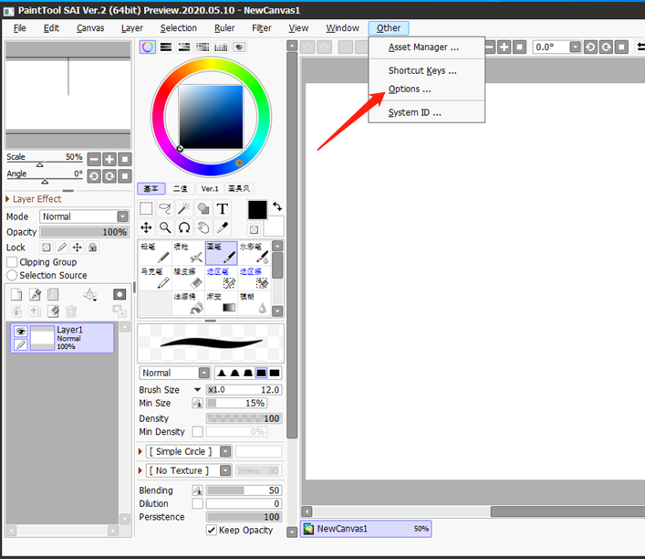
Task: Choose the 模糊 blur tool
Action: tap(255, 302)
